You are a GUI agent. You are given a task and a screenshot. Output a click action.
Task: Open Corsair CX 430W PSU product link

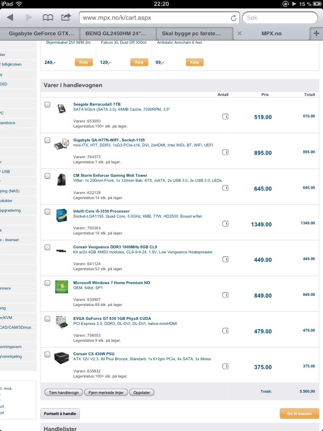[94, 354]
